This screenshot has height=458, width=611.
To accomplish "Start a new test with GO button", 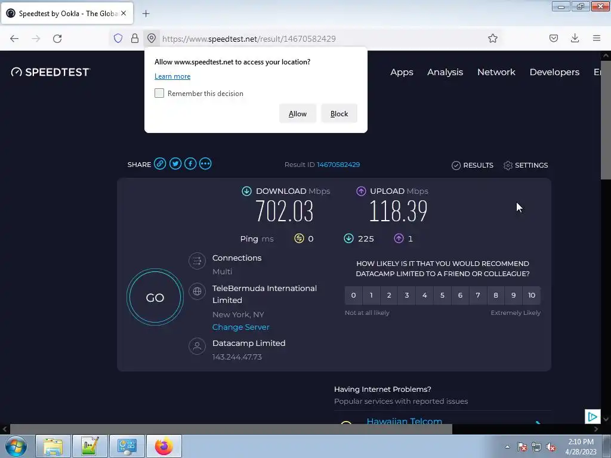I will 155,297.
